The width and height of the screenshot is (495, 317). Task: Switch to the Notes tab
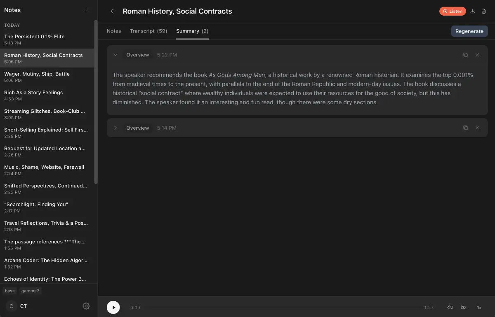pos(114,31)
